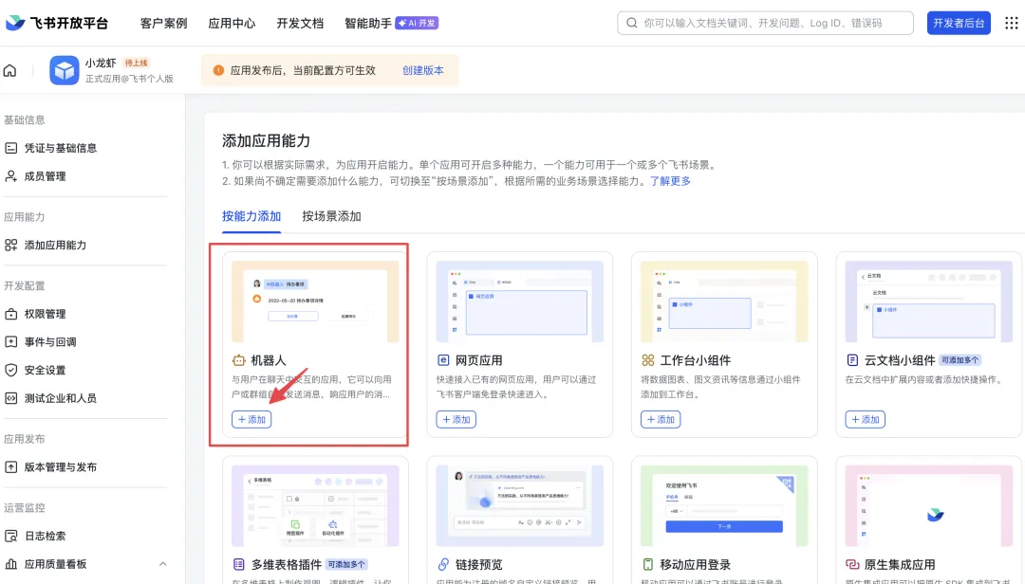The width and height of the screenshot is (1025, 584).
Task: Click the orange warning icon in the notice banner
Action: coord(218,70)
